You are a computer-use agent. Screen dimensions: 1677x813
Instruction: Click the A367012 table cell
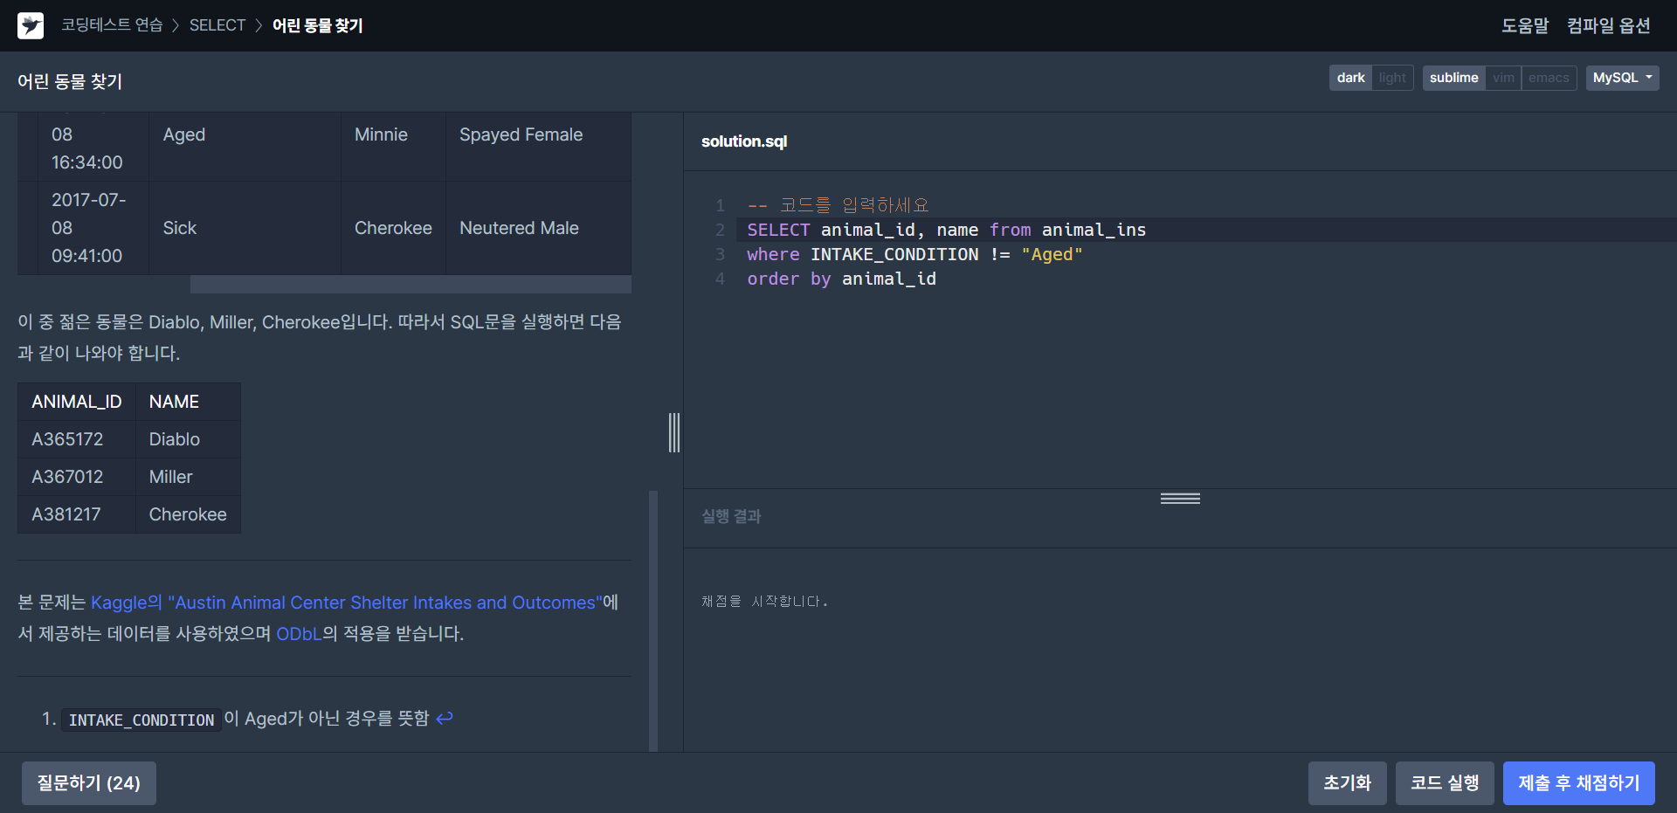[77, 477]
